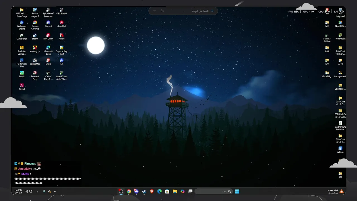The width and height of the screenshot is (357, 201).
Task: Select the Rockstar Games desktop shortcut
Action: point(22,50)
